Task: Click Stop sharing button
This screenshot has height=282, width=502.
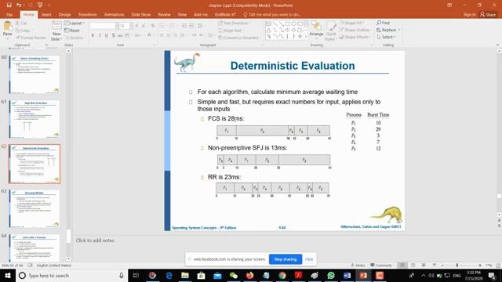Action: pos(286,259)
